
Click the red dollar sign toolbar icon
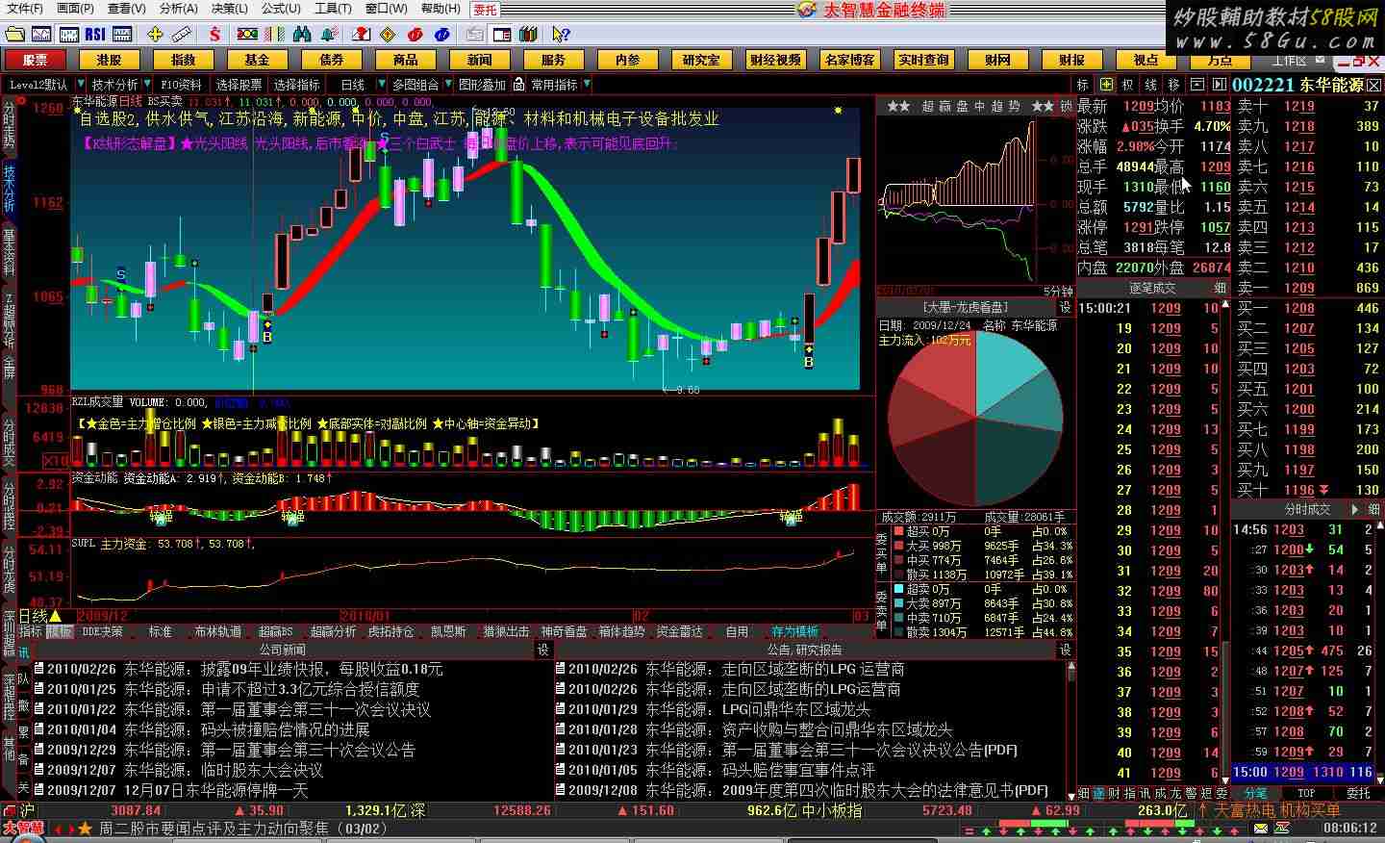pyautogui.click(x=215, y=35)
